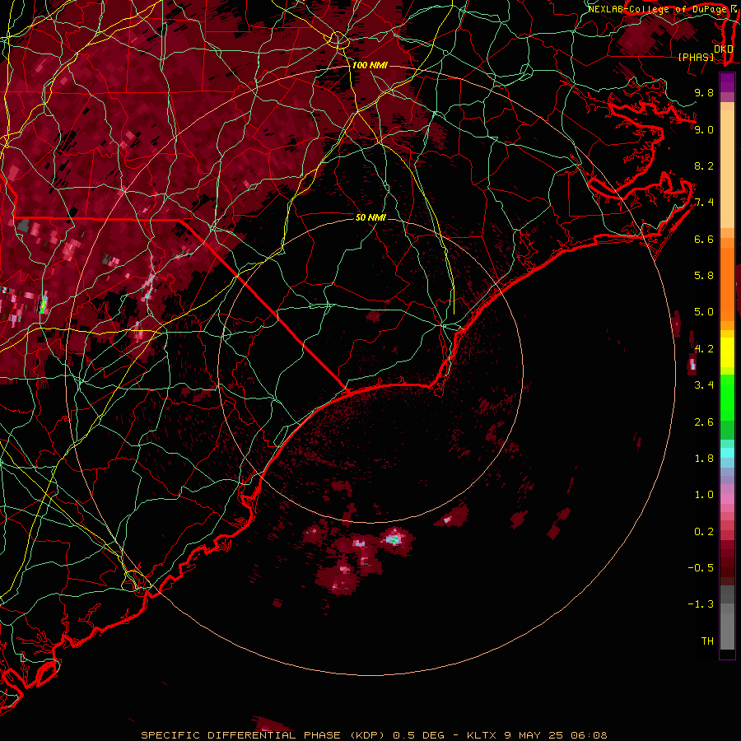Click the 5.0 legend value

704,312
